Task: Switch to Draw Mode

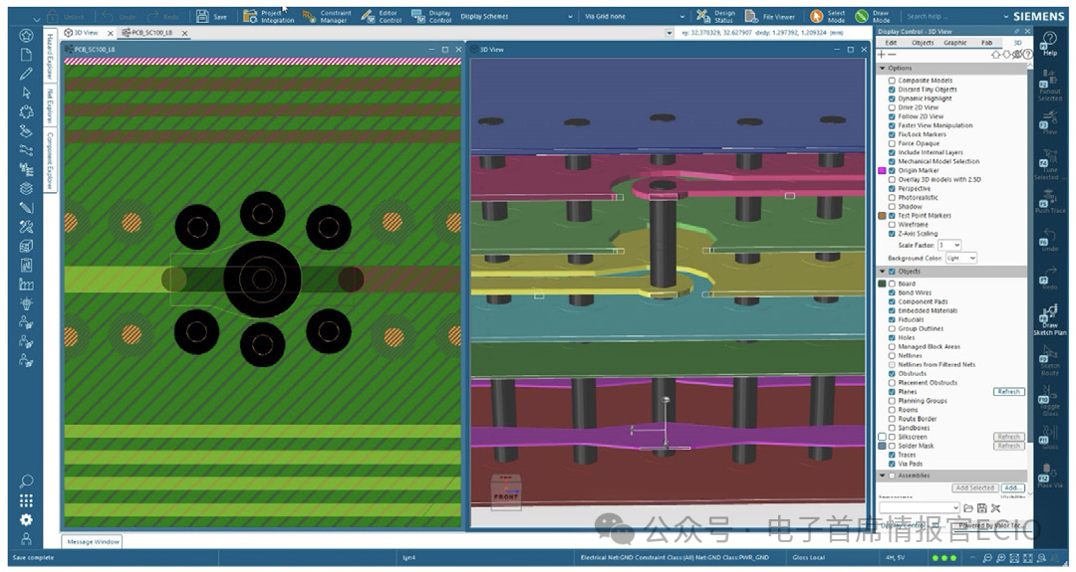Action: (x=873, y=16)
